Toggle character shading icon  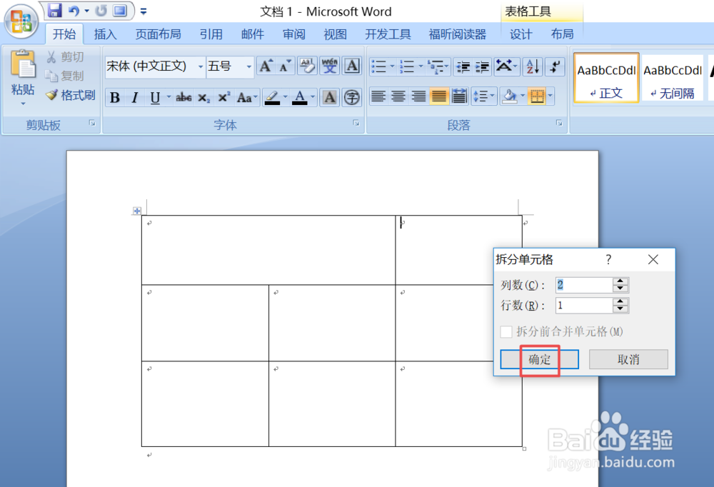click(330, 97)
